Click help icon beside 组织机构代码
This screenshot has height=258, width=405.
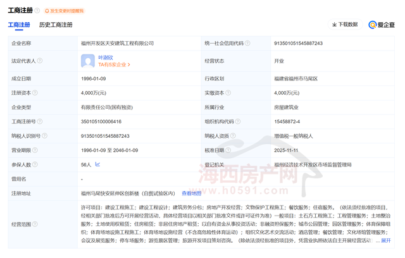(x=239, y=121)
